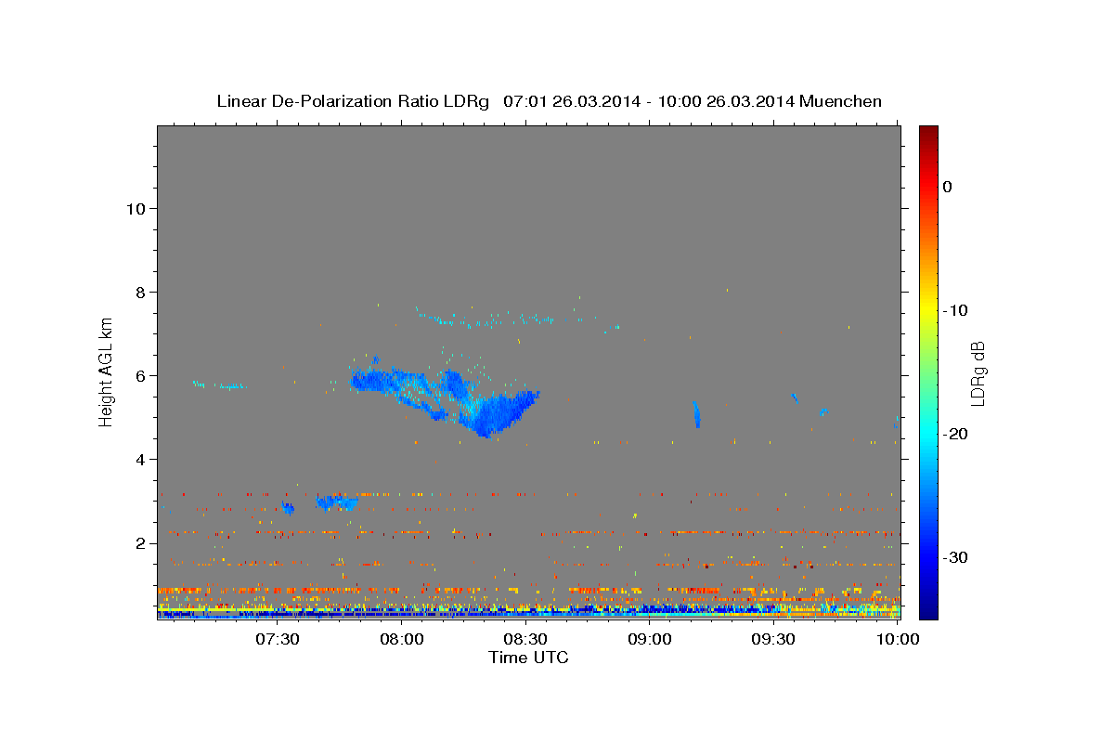The width and height of the screenshot is (1114, 743).
Task: Click the height tick label 4
Action: coord(138,459)
